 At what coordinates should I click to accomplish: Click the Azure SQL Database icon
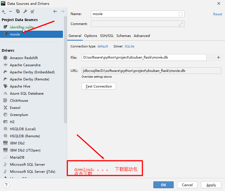click(5, 93)
